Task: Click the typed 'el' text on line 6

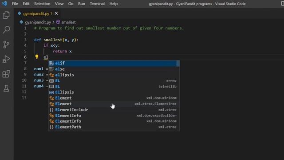Action: (46, 57)
